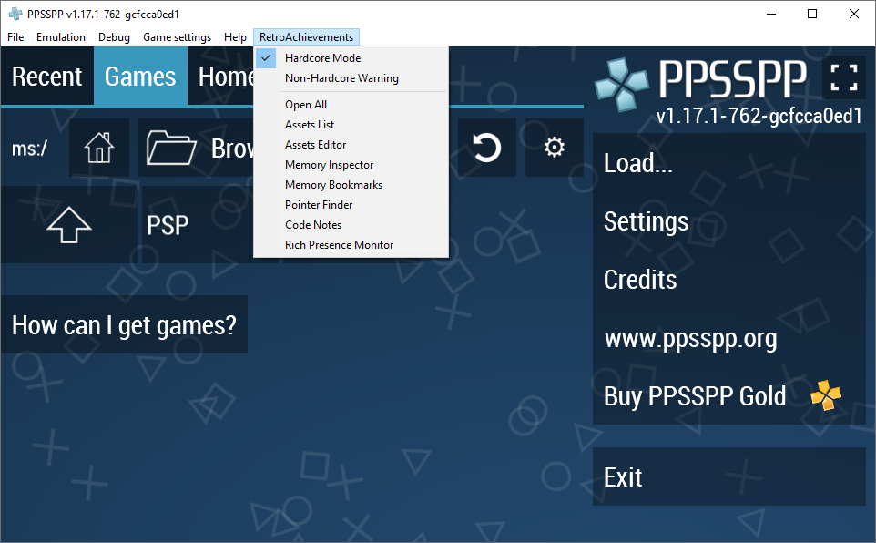
Task: Select the home folder shortcut icon
Action: [98, 148]
